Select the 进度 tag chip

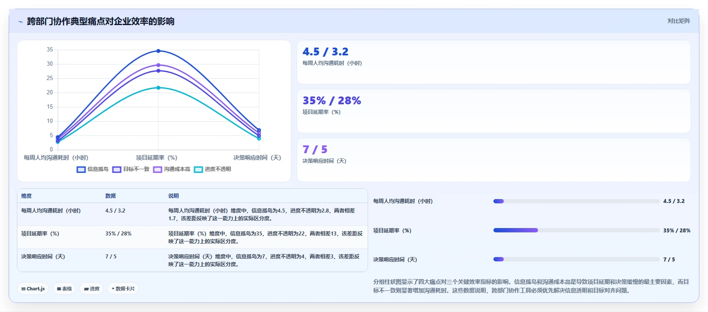coord(91,289)
